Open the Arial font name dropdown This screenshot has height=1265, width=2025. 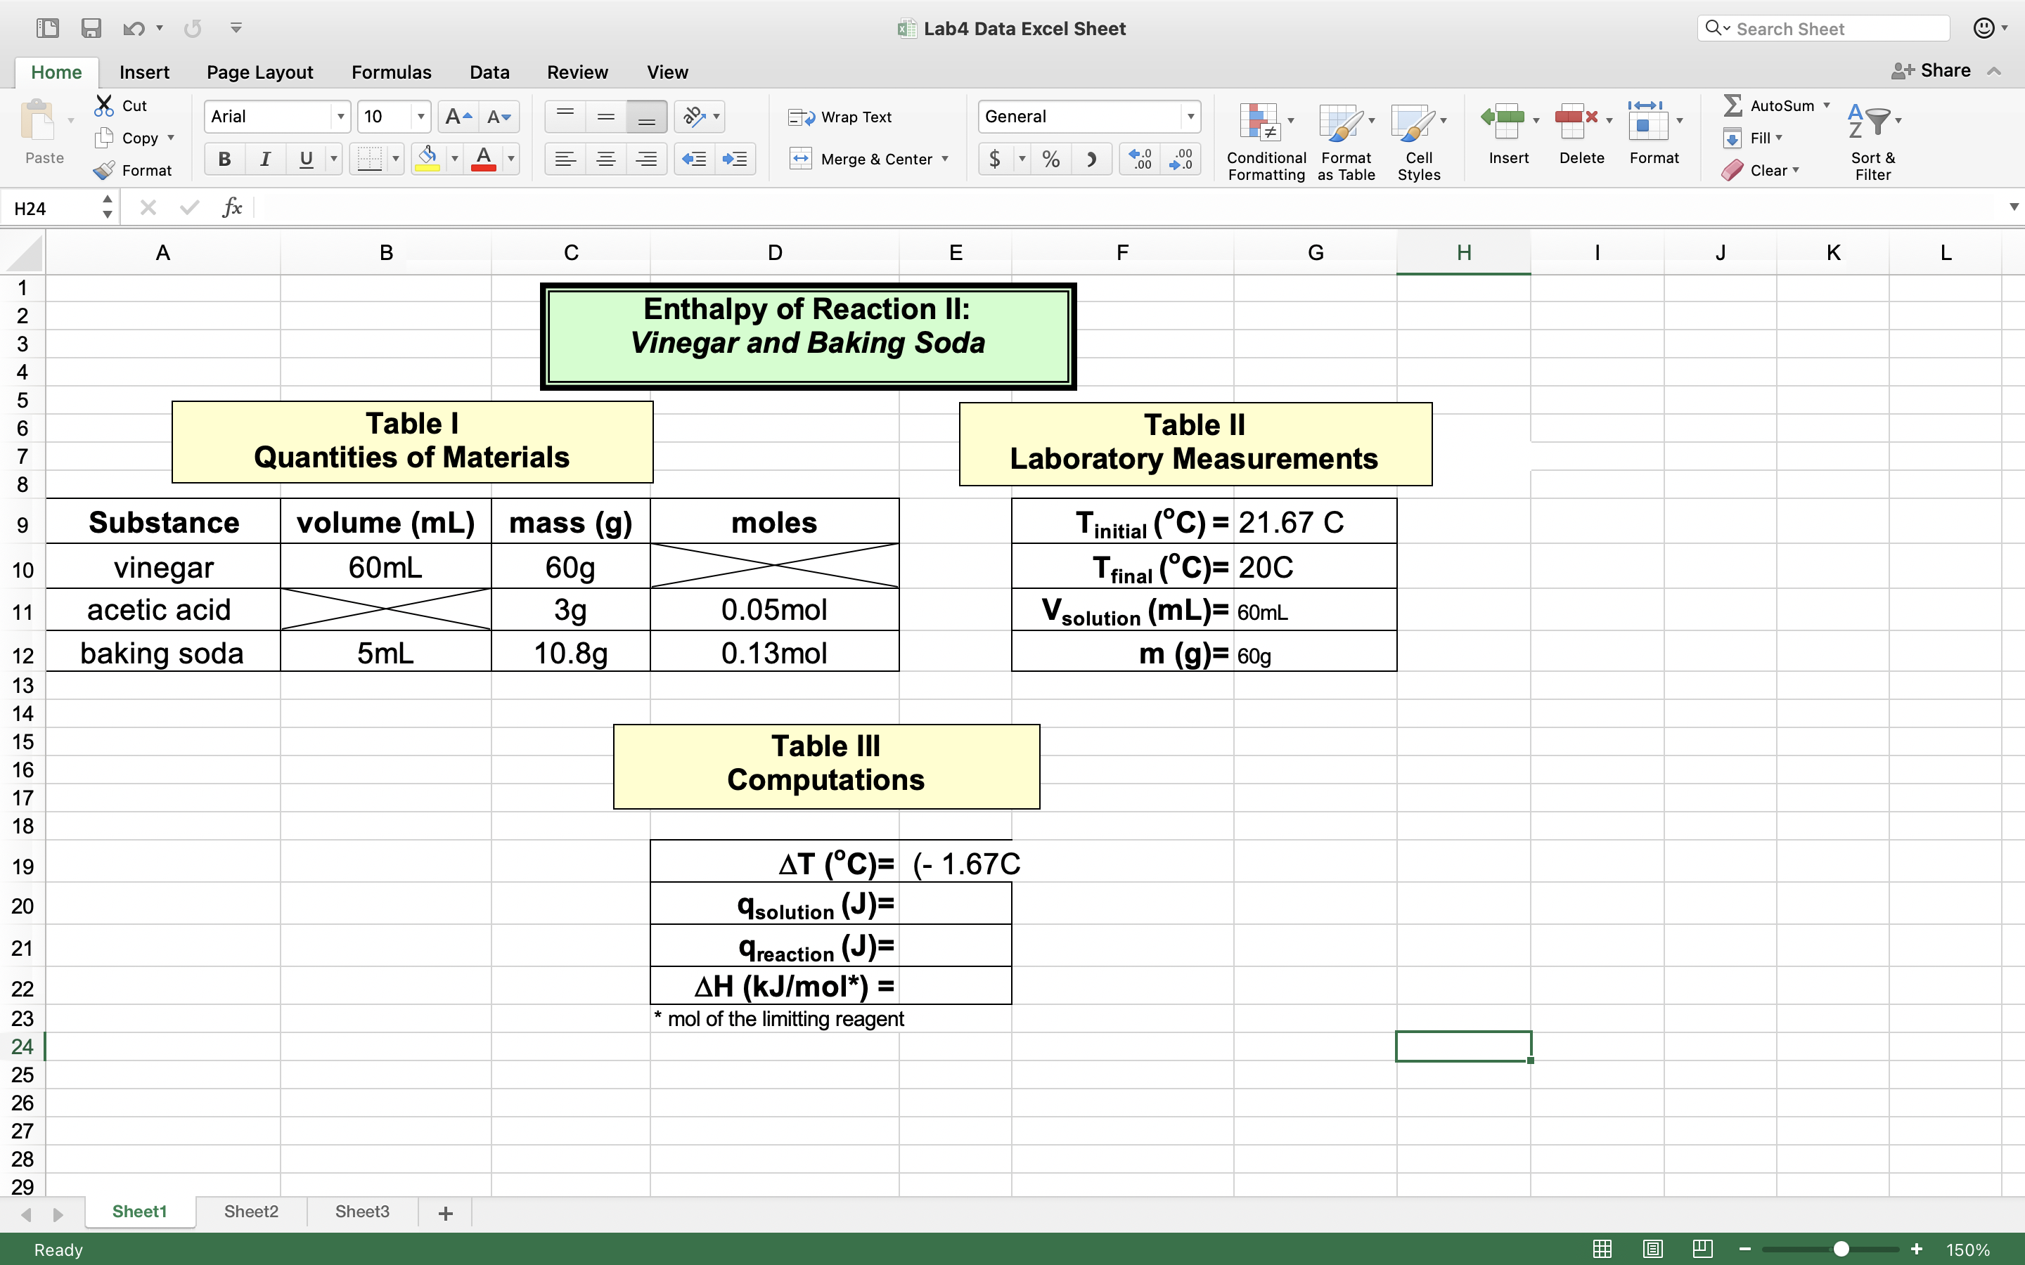click(340, 116)
